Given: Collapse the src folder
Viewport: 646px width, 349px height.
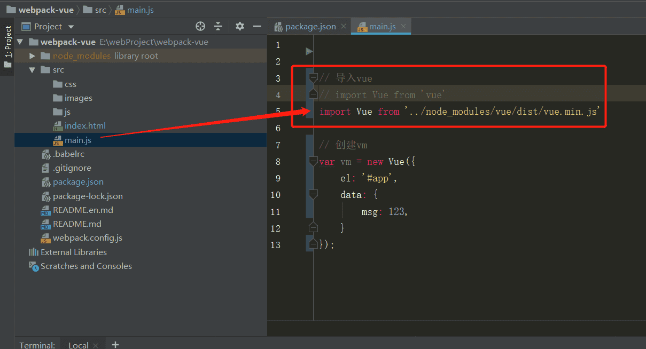Looking at the screenshot, I should coord(32,70).
